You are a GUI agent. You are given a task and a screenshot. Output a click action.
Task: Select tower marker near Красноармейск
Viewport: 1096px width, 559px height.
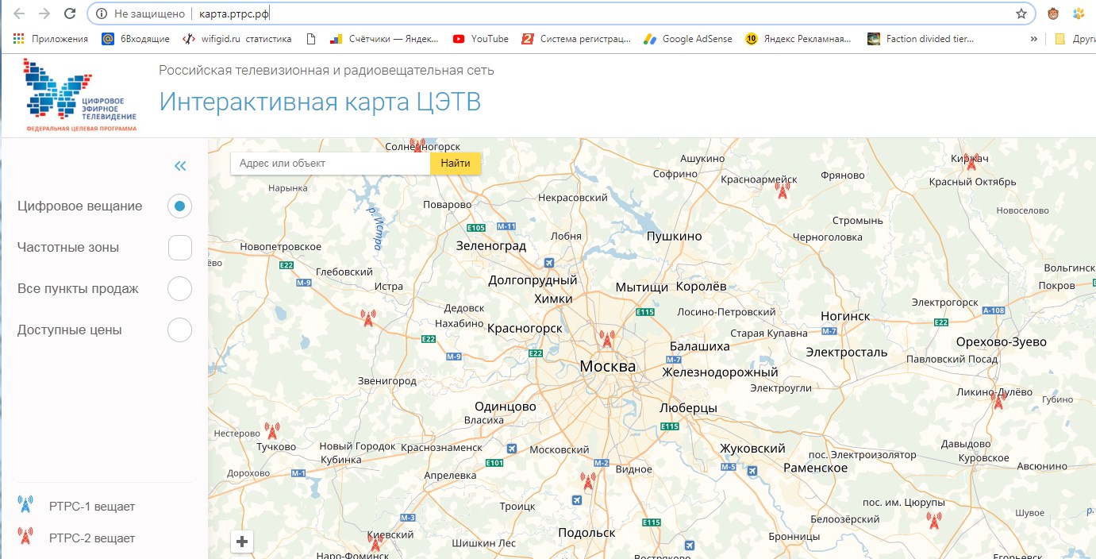[x=783, y=191]
